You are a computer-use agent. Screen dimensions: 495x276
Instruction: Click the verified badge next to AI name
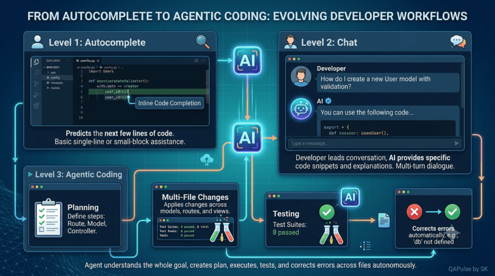point(328,101)
